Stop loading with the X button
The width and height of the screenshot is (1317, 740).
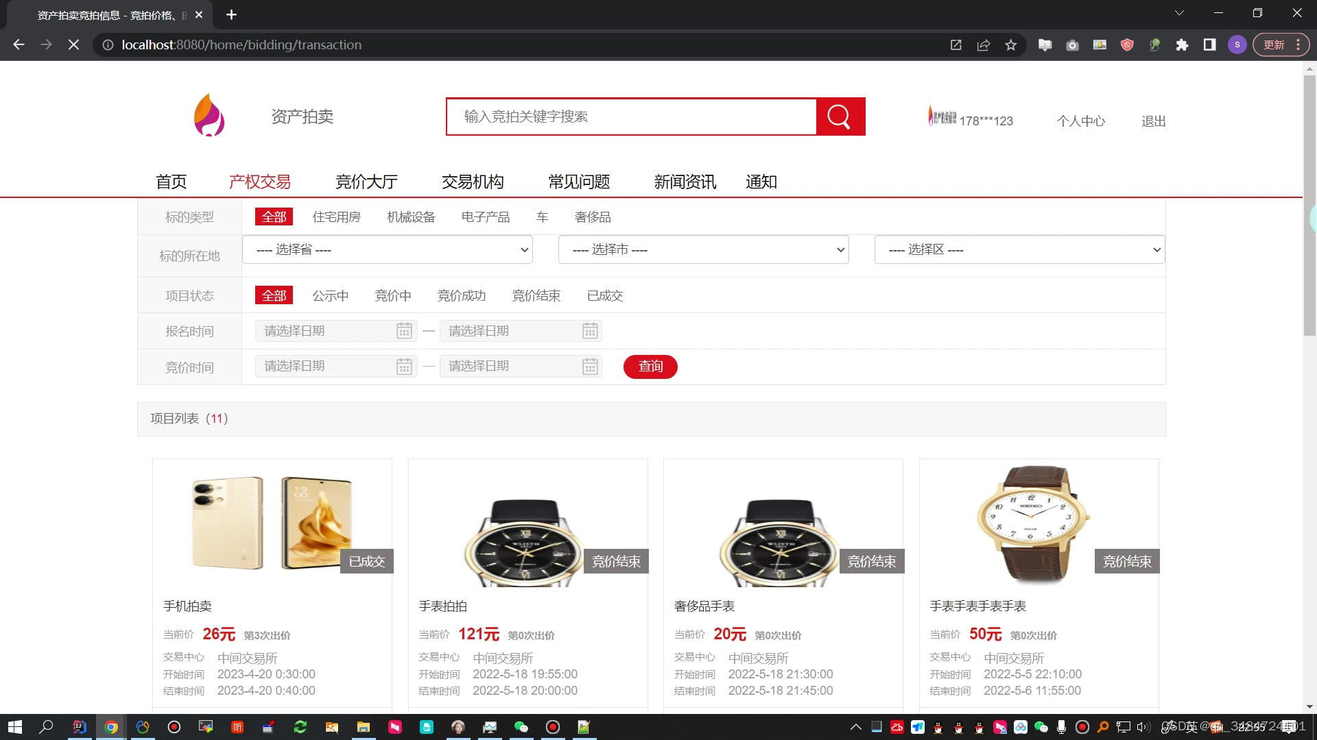pyautogui.click(x=73, y=45)
